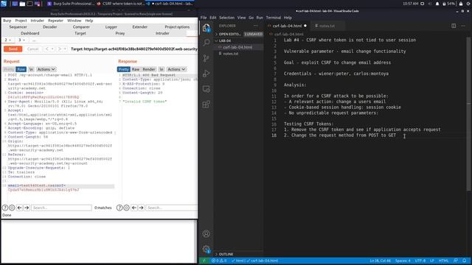
Task: Click the response search help question icon
Action: click(119, 208)
